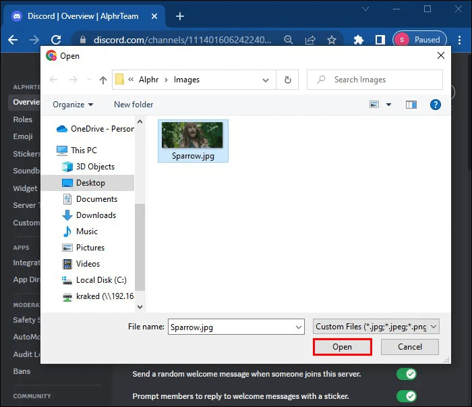
Task: Select the Sparrow.jpg thumbnail
Action: 193,140
